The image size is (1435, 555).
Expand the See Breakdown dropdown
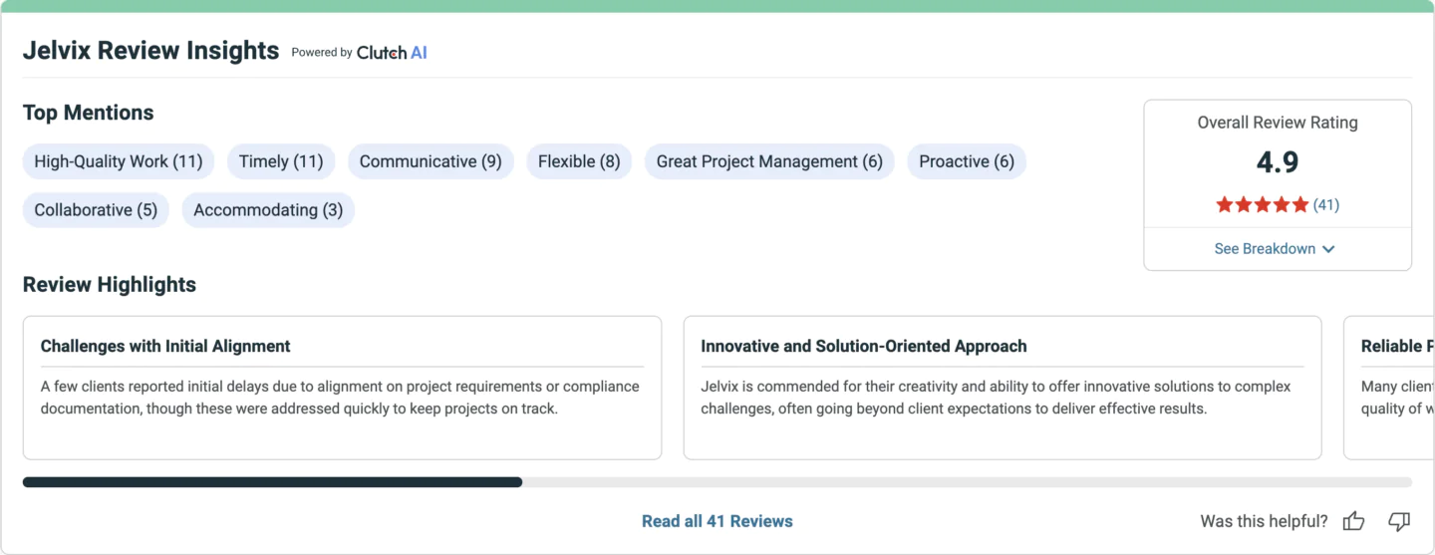click(x=1275, y=249)
